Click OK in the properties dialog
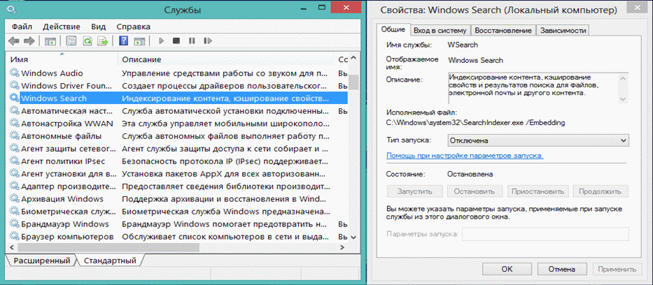 pos(507,269)
